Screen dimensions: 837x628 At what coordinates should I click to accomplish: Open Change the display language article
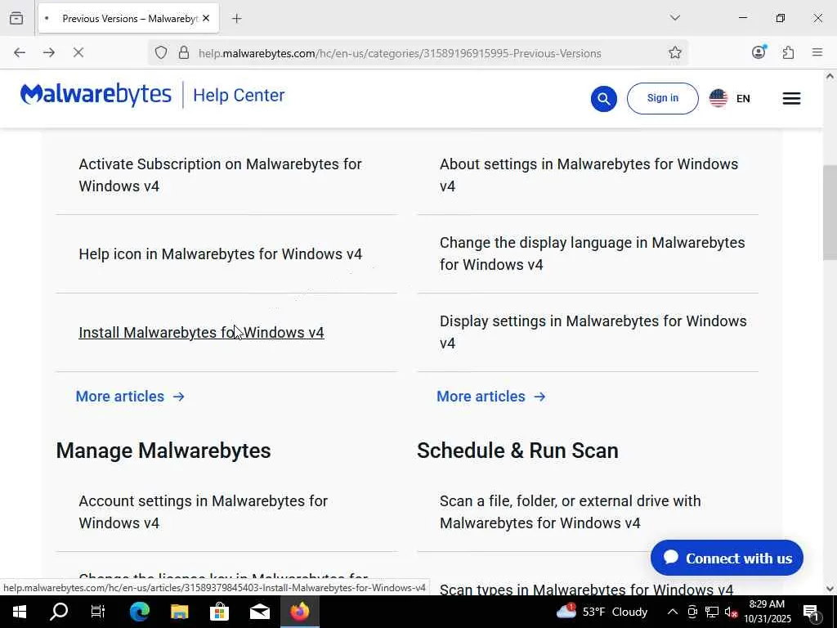click(x=592, y=253)
